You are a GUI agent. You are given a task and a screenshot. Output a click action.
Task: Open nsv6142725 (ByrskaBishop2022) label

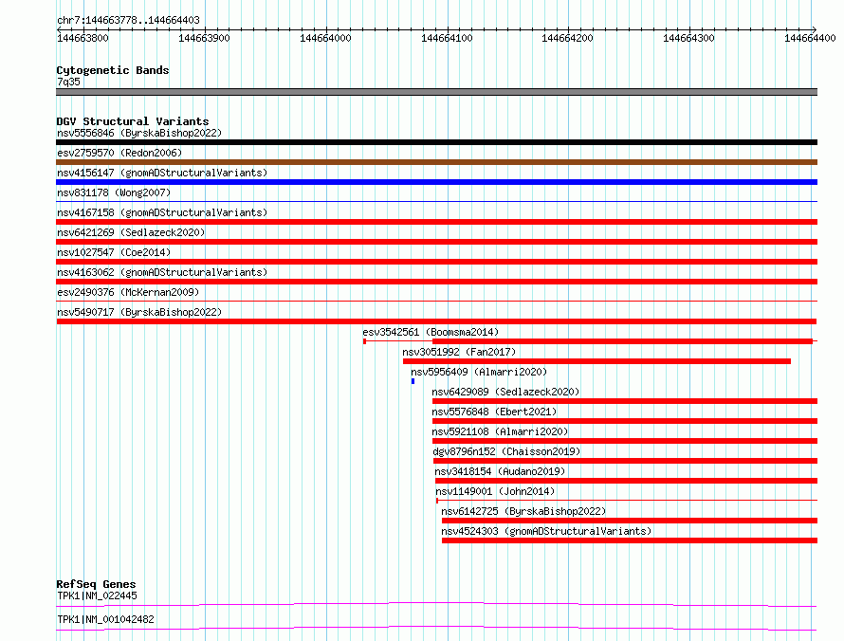523,511
